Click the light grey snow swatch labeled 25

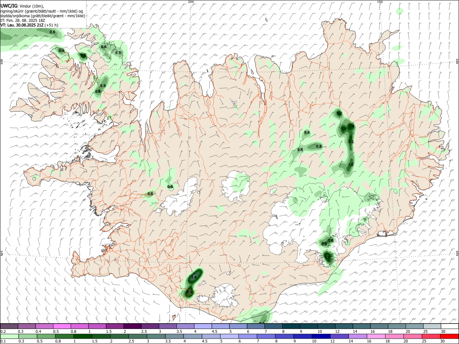[x=432, y=326]
